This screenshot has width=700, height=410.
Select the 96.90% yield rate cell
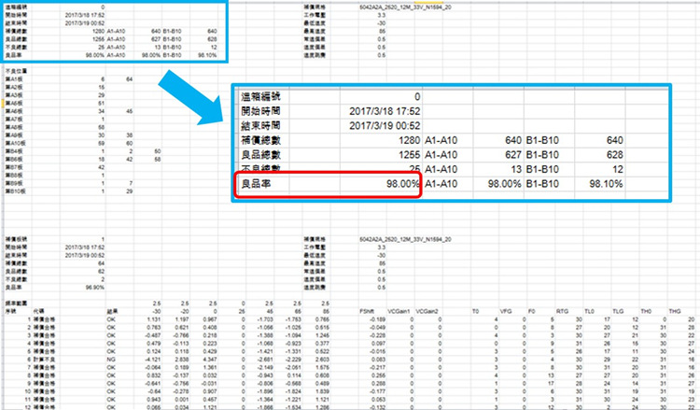click(x=95, y=287)
